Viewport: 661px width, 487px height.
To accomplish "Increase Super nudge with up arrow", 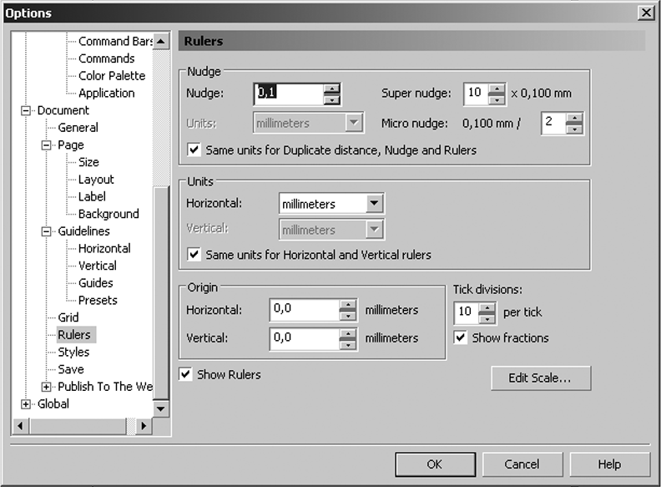I will (x=497, y=89).
